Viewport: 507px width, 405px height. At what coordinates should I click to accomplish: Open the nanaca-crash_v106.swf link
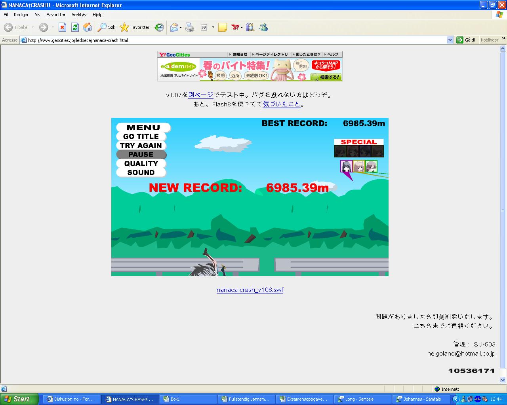point(250,290)
